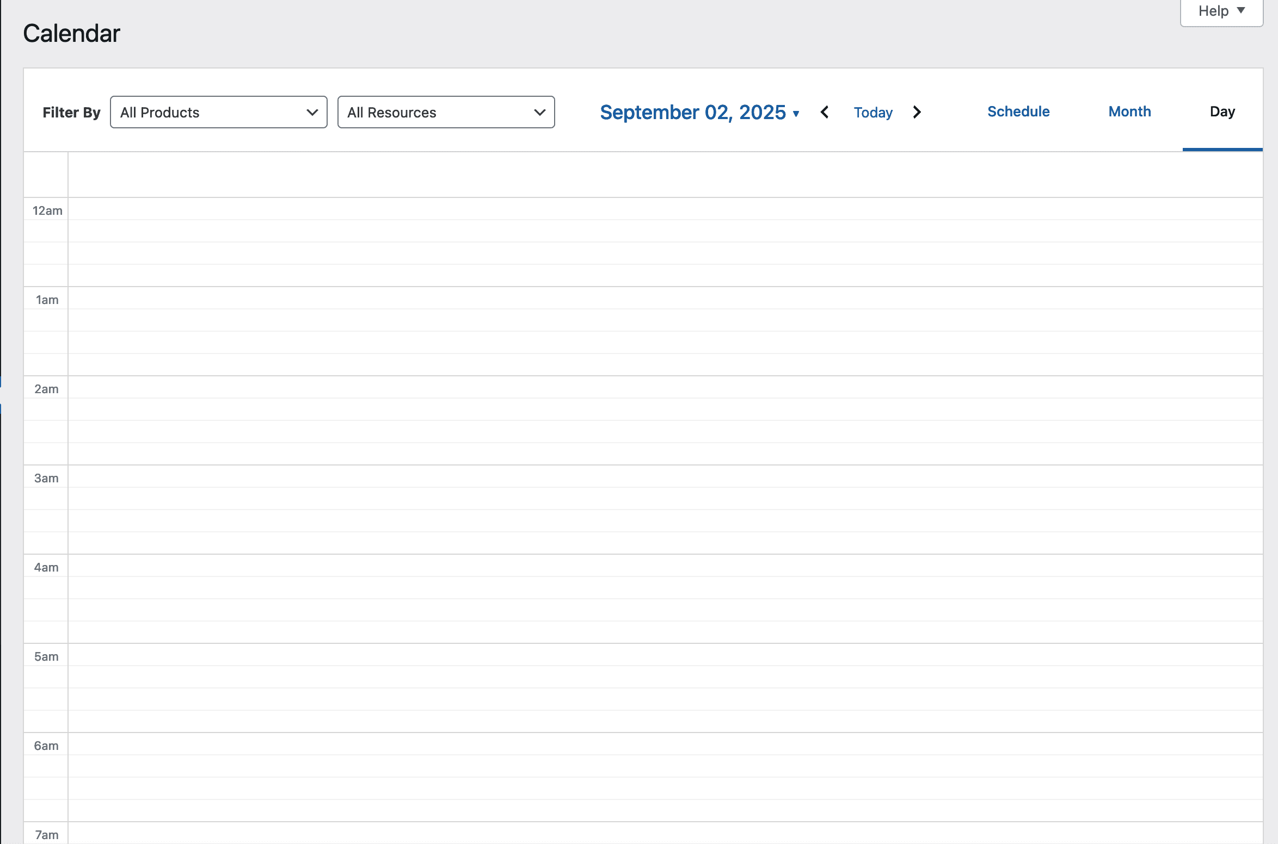Click the 1am time label
This screenshot has height=844, width=1278.
coord(47,299)
